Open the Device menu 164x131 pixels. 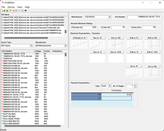[x=11, y=7]
